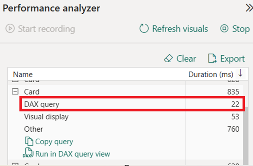Collapse the Card tree entry
Viewport: 253px width, 166px height.
pos(15,92)
